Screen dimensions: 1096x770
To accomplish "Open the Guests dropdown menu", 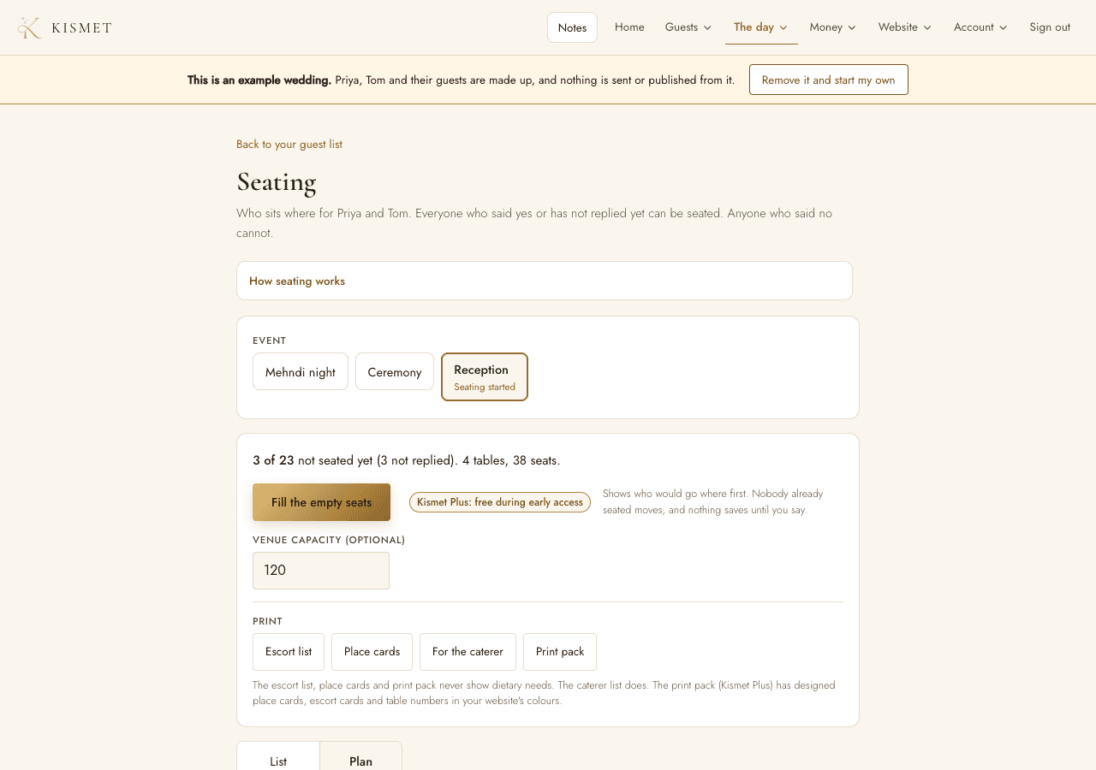I will (688, 27).
